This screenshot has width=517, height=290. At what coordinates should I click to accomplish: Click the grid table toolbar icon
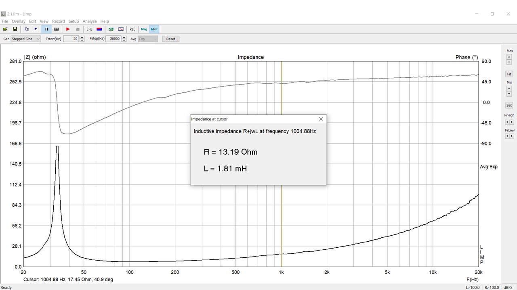click(x=57, y=29)
